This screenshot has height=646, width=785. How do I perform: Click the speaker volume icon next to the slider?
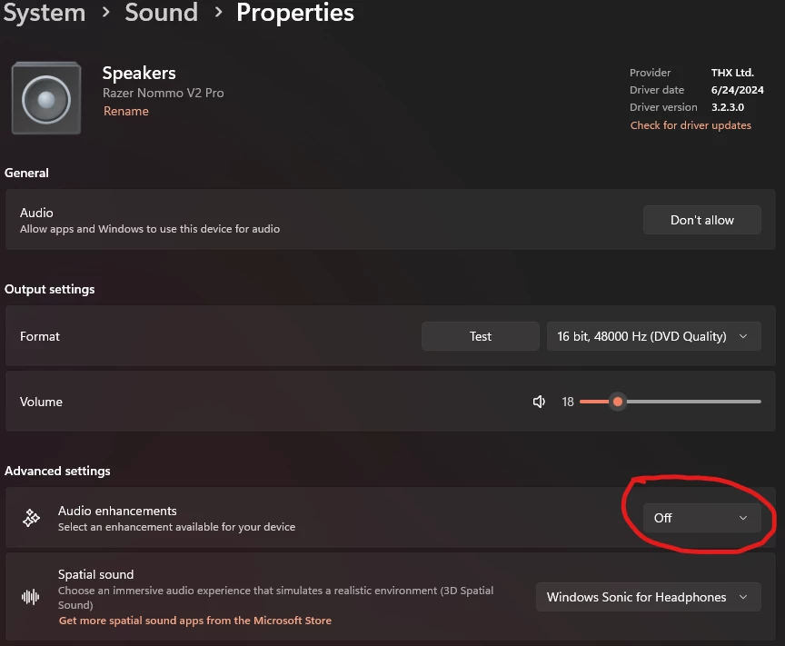point(539,401)
